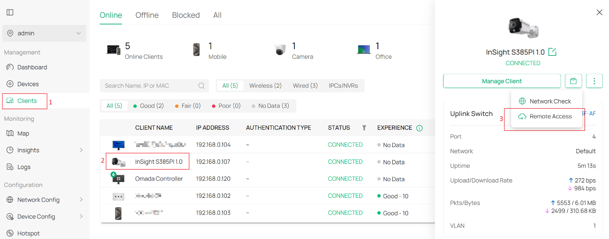The image size is (609, 239).
Task: Open Hotspot in the sidebar
Action: point(28,233)
